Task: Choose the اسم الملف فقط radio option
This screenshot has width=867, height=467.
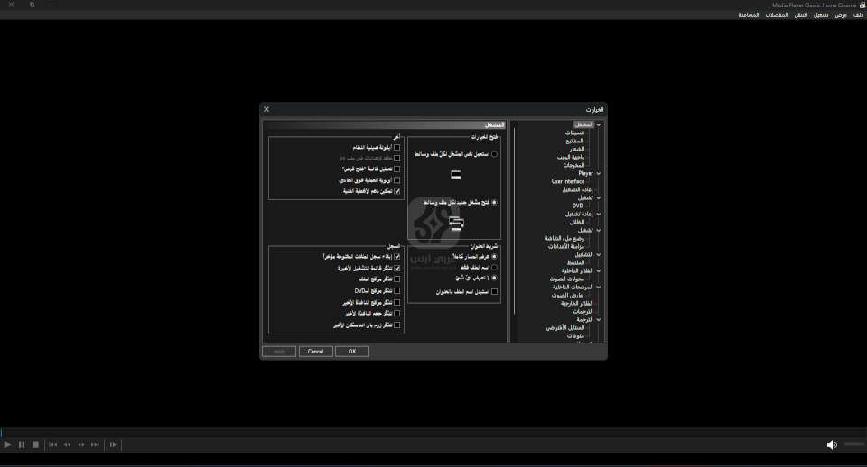Action: point(494,267)
